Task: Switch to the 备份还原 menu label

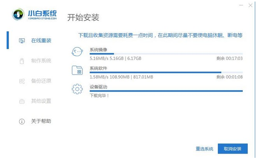Action: pos(41,81)
